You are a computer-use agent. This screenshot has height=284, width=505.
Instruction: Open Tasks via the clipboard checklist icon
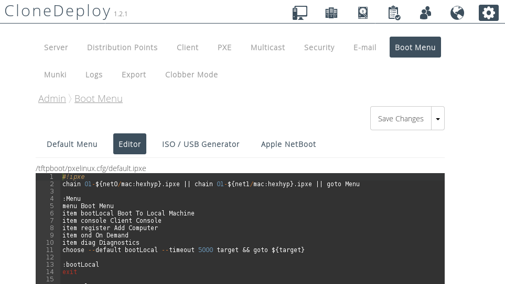coord(394,13)
